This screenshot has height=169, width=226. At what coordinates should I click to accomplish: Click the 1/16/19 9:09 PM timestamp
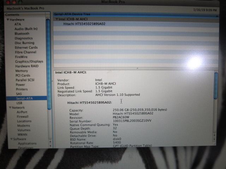click(x=205, y=10)
